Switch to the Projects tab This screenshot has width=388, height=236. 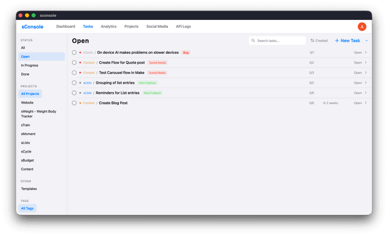[x=132, y=27]
